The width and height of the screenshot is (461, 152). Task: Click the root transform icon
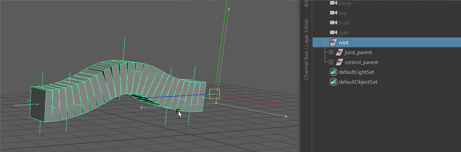point(334,42)
